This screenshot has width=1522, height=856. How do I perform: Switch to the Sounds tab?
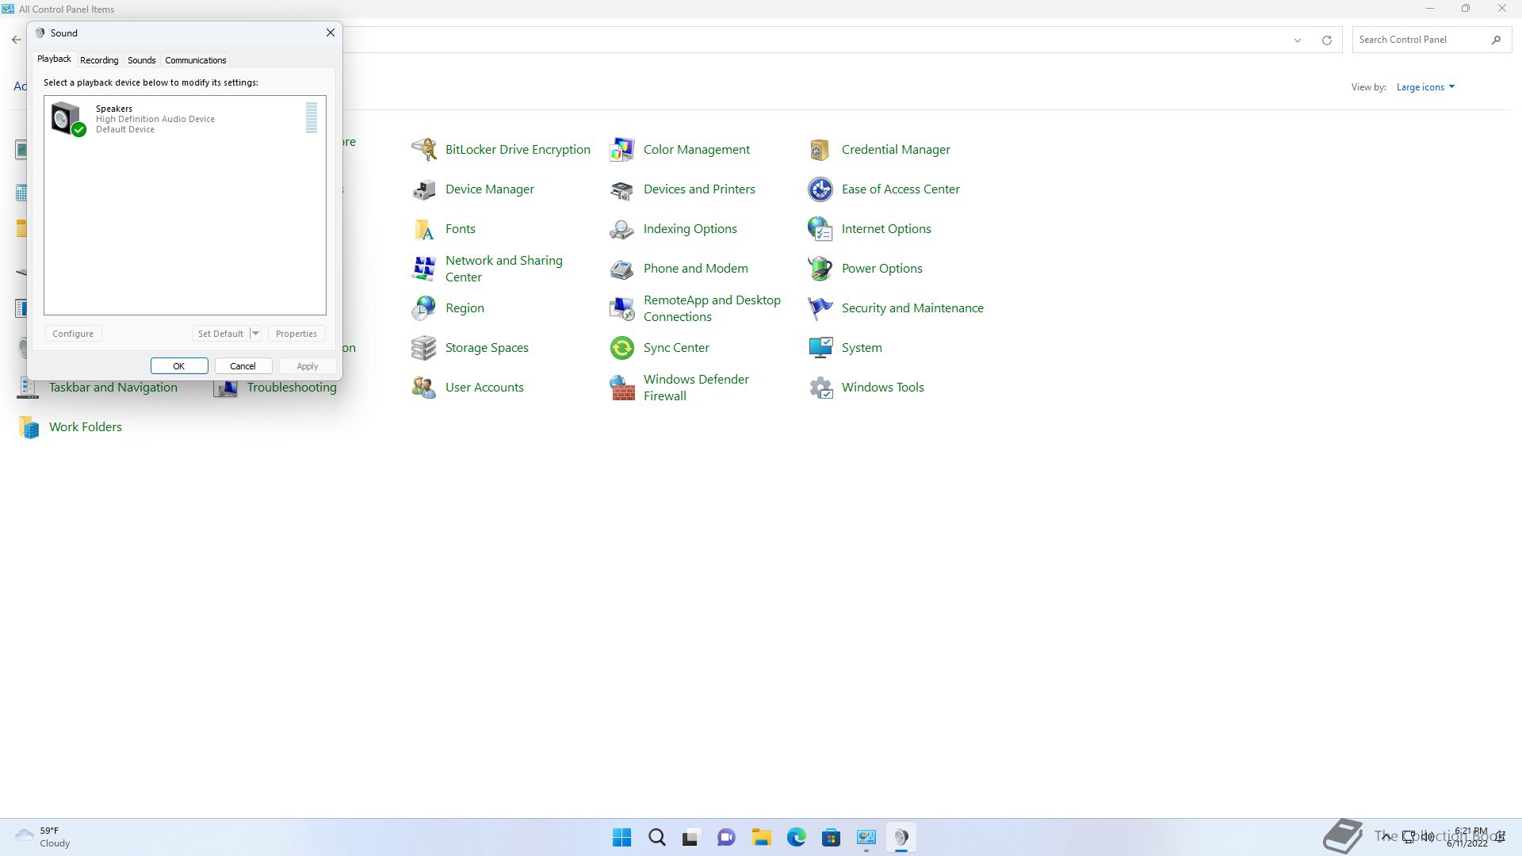click(142, 60)
